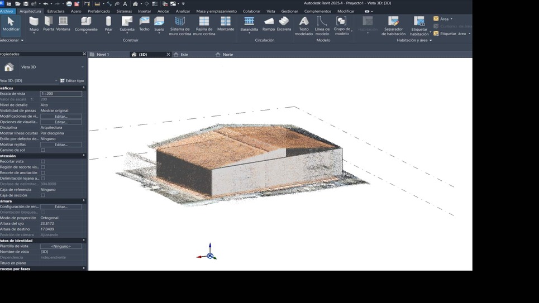This screenshot has width=539, height=303.
Task: Click the Etiquetar área icon
Action: coord(436,33)
